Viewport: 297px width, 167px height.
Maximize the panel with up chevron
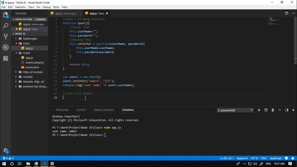[279, 110]
